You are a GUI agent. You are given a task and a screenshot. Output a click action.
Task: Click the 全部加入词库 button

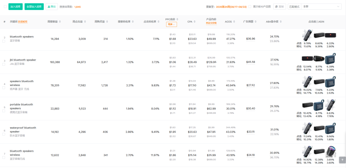34,6
